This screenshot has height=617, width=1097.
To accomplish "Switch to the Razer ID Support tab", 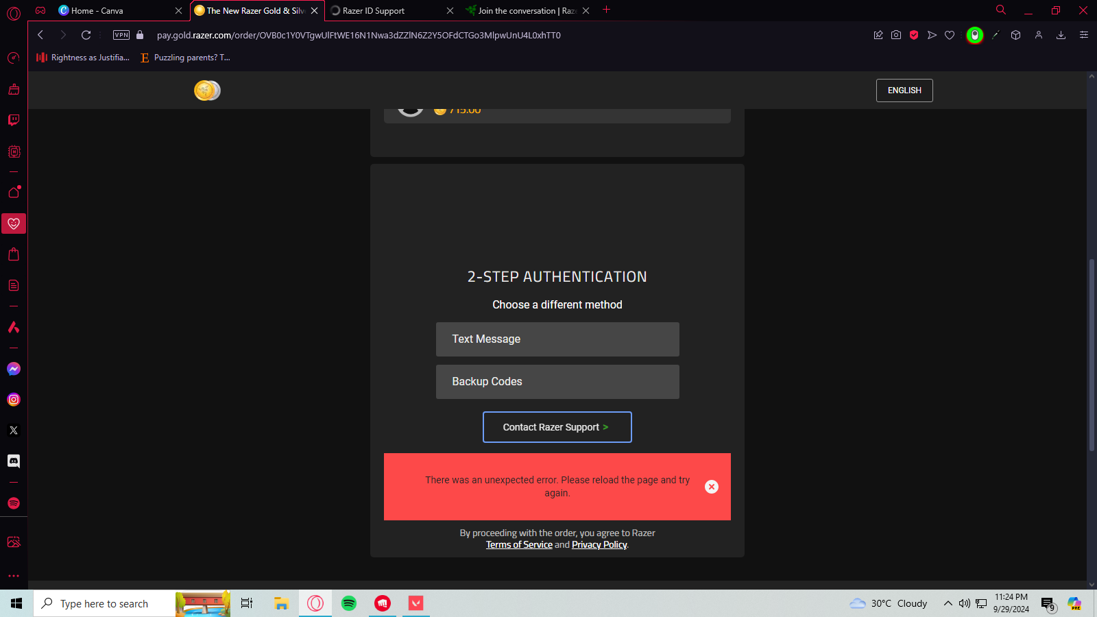I will (x=391, y=11).
